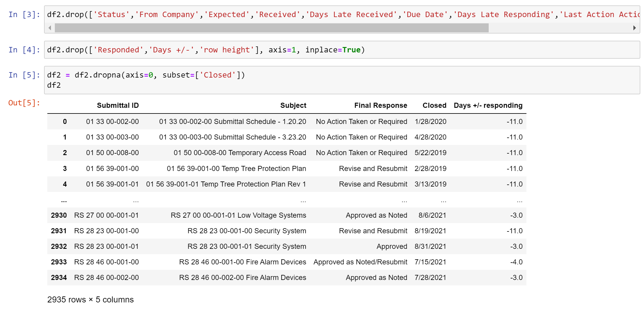The width and height of the screenshot is (643, 315).
Task: Click row index 0 in the output table
Action: [x=65, y=122]
